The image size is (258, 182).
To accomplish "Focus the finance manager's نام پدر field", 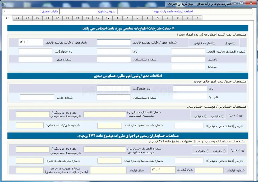I will (190, 97).
